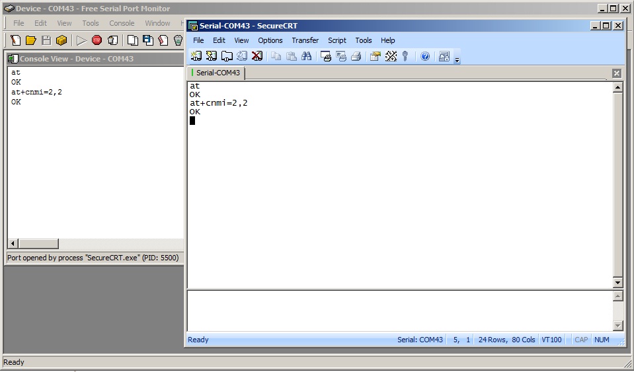Click the terminal scrollbar up arrow
Screen dimensions: 634x372
[x=618, y=87]
